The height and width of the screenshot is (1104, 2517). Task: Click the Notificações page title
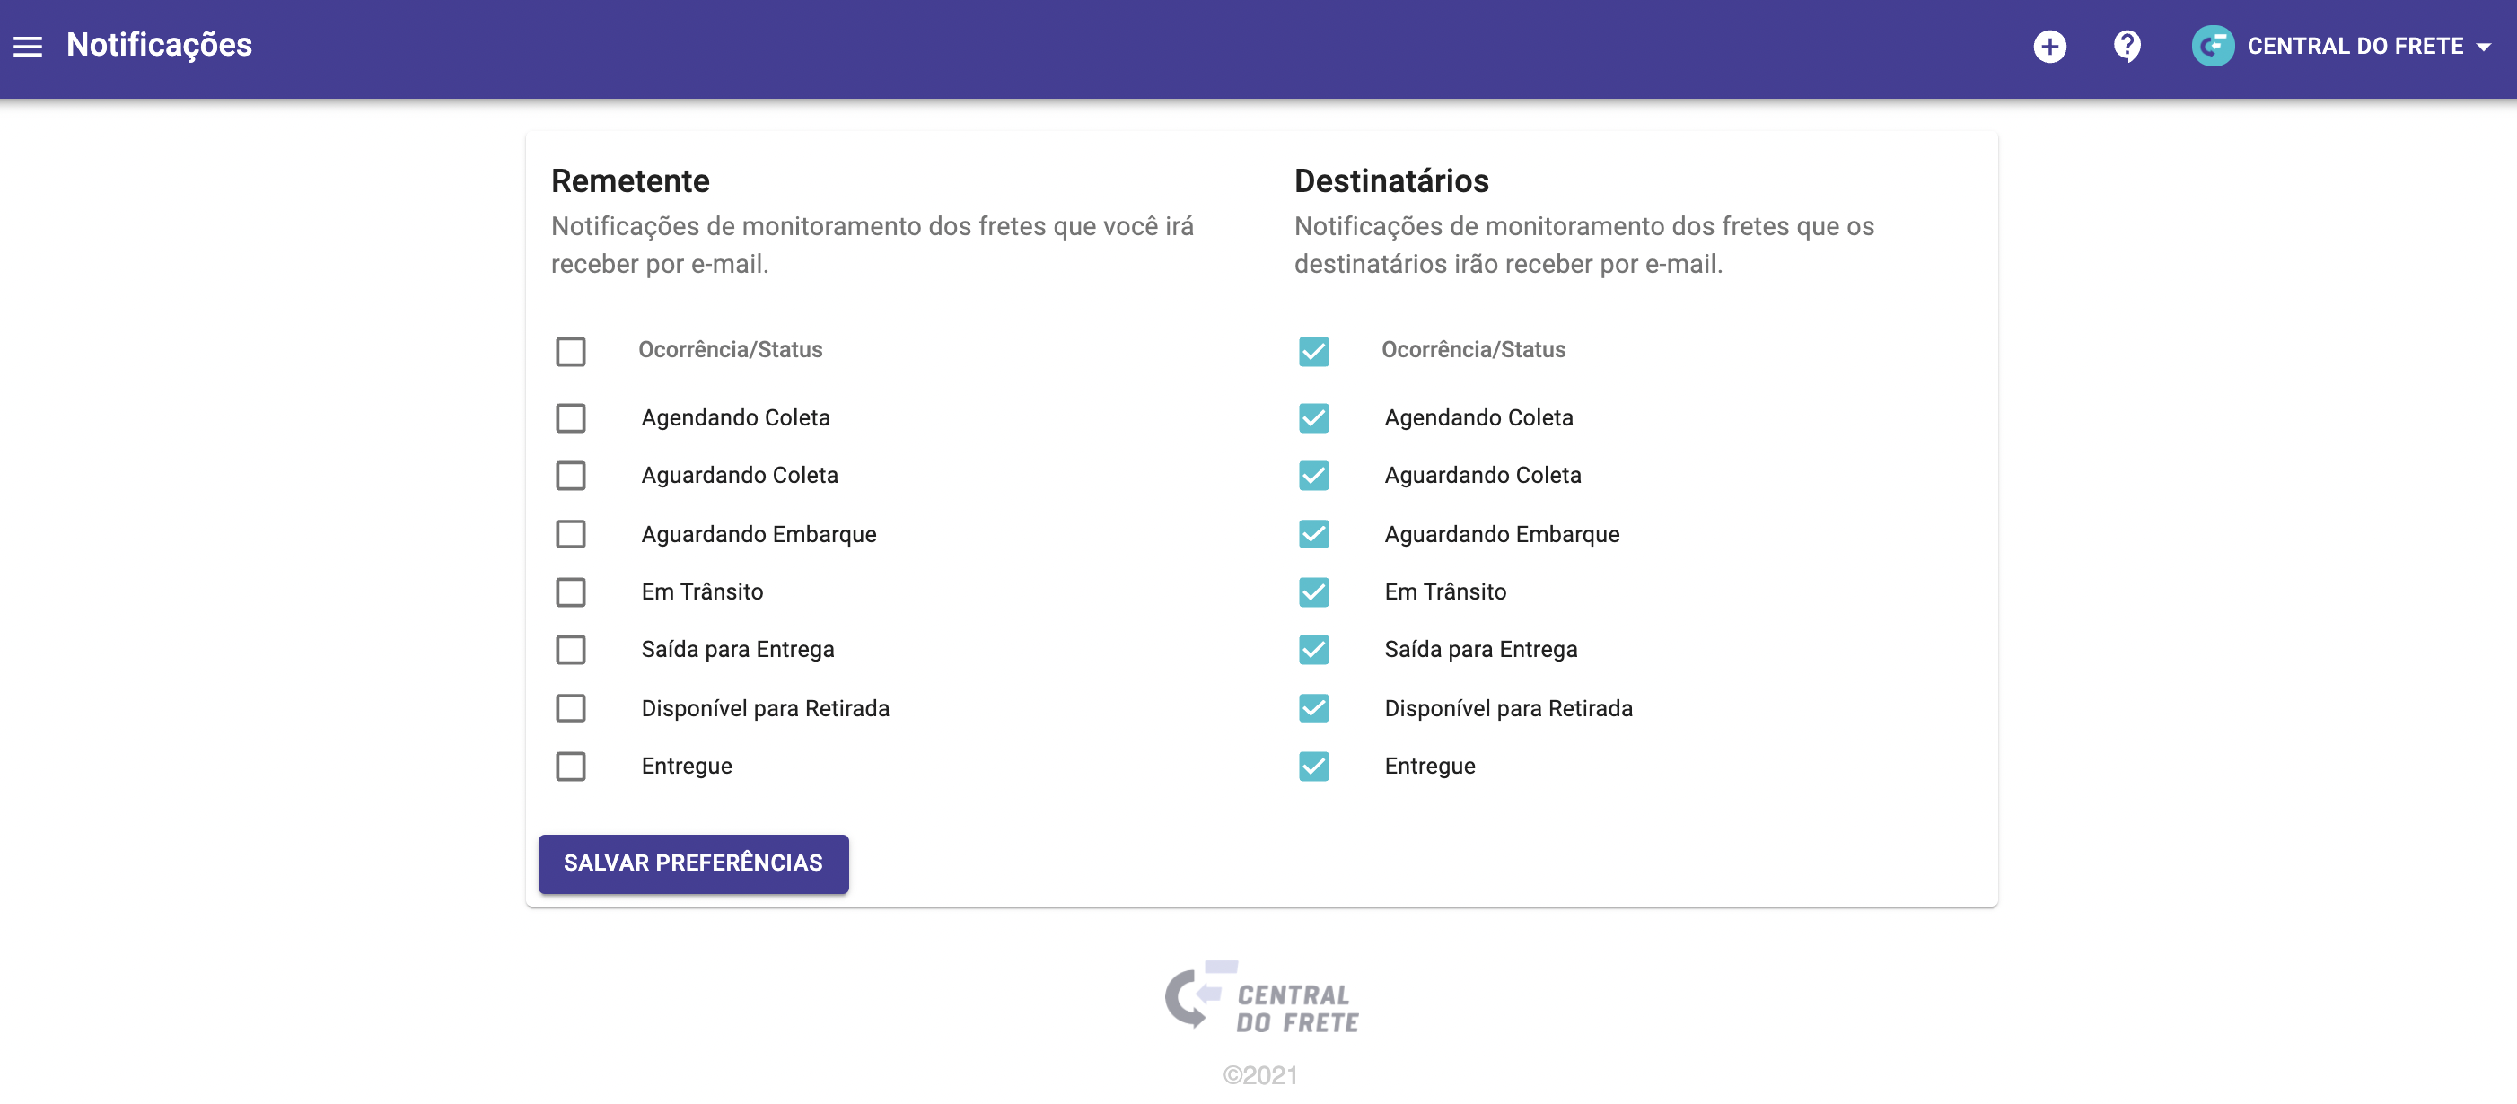point(159,45)
